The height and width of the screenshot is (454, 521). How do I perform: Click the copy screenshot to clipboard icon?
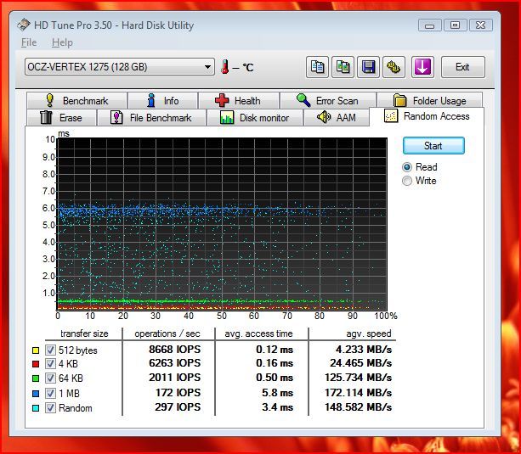click(343, 67)
